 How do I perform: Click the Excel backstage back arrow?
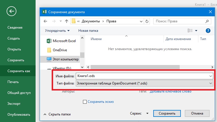(11, 11)
